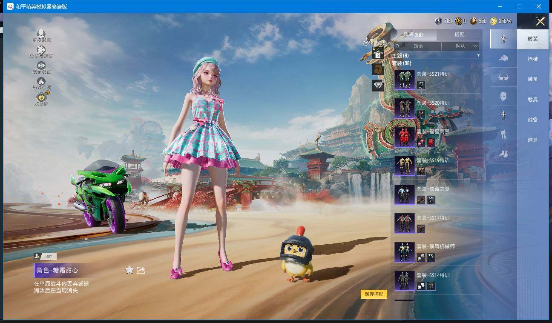The height and width of the screenshot is (323, 552).
Task: Click the first small piece under 福星高照
Action: (421, 143)
